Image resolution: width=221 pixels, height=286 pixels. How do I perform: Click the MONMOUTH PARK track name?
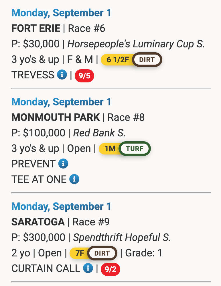[56, 117]
